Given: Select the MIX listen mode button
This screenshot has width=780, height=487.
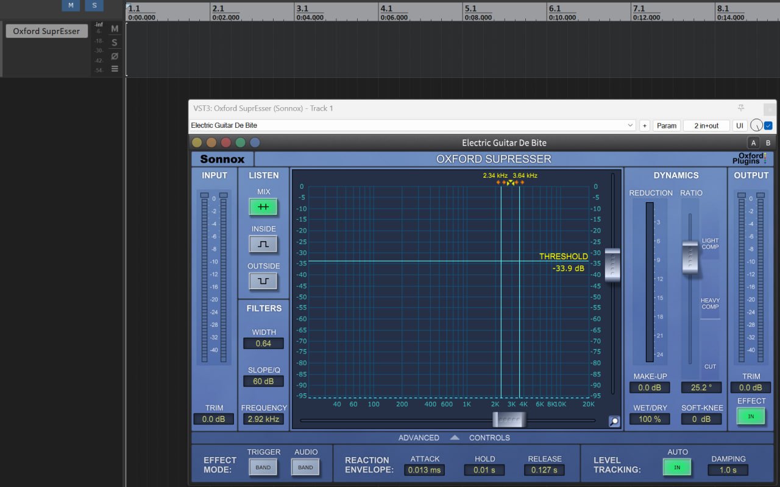Looking at the screenshot, I should 263,207.
